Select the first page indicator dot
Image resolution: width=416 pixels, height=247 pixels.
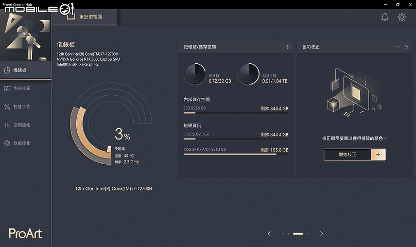(283, 234)
